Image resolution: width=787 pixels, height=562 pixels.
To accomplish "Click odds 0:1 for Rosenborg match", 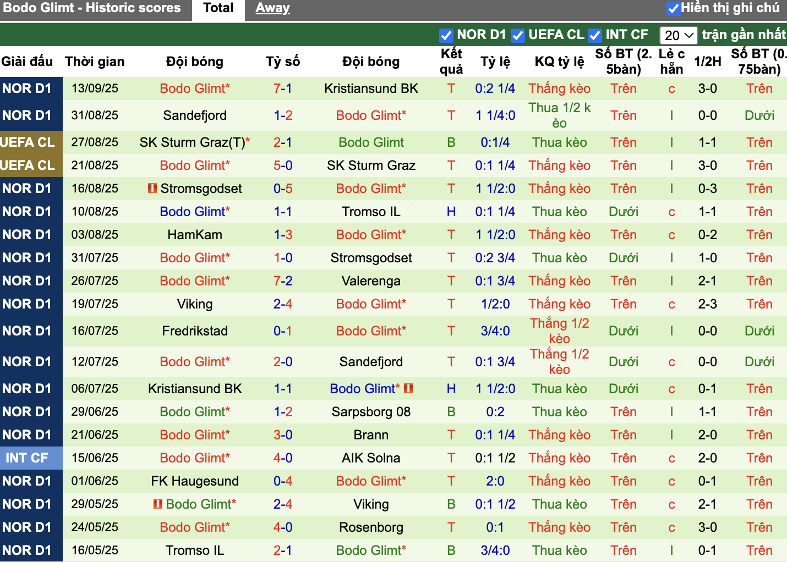I will click(495, 527).
